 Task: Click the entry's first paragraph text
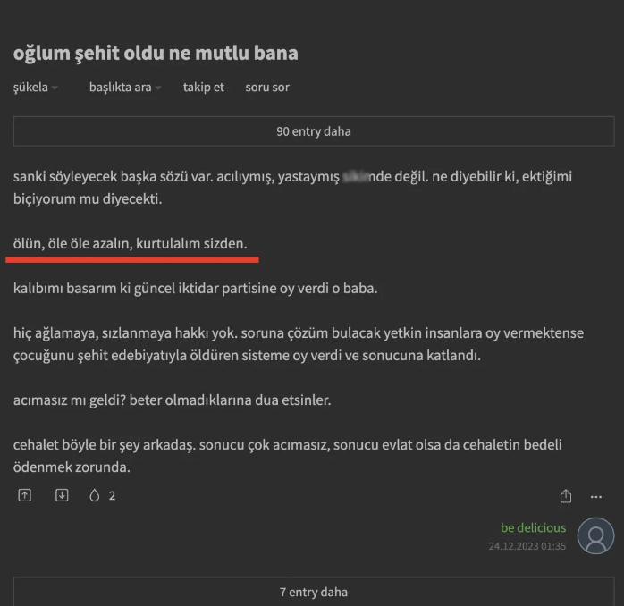pyautogui.click(x=292, y=188)
